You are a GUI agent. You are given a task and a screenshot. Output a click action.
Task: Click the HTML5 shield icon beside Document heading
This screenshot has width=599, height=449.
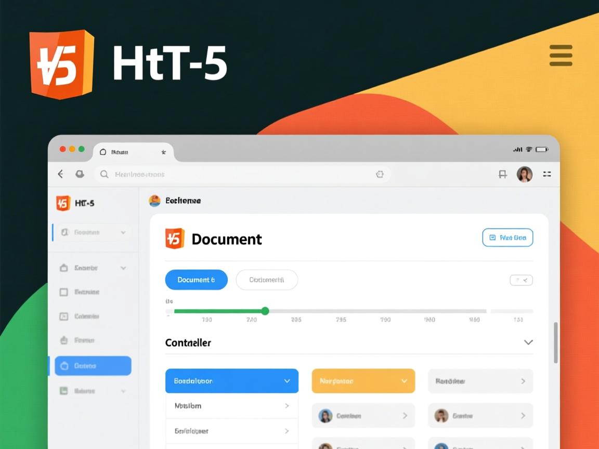[x=175, y=239]
